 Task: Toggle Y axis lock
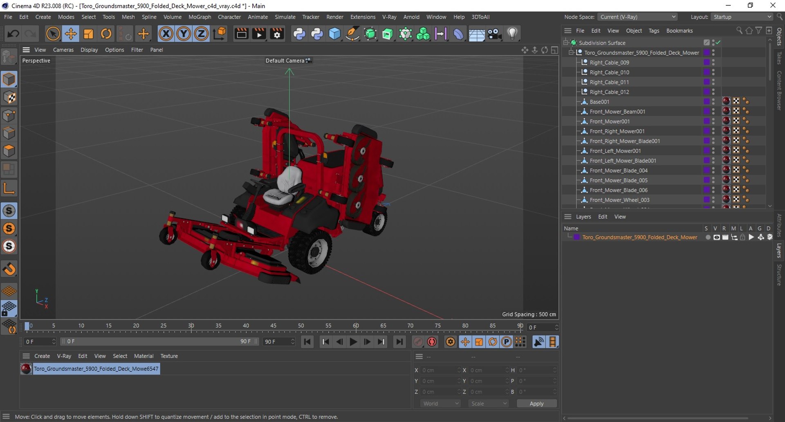tap(184, 34)
